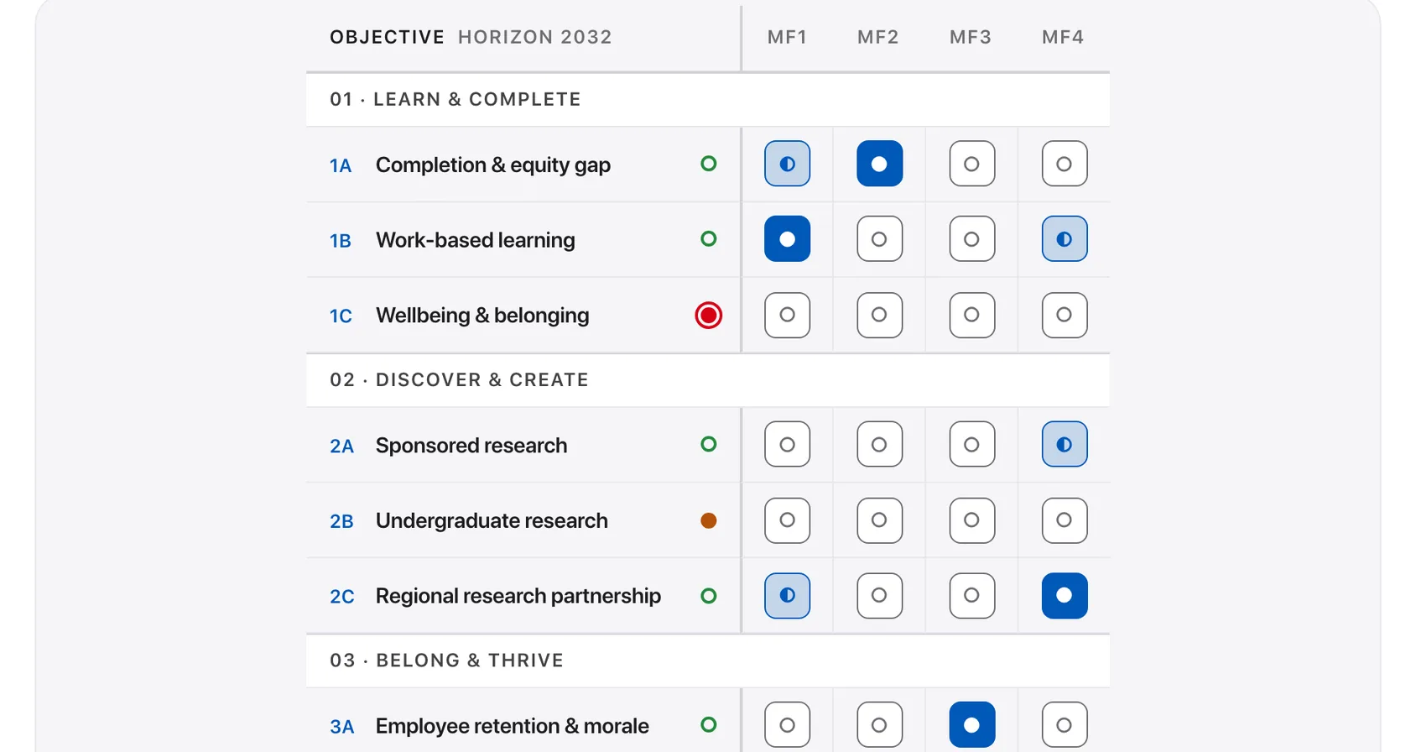Click the 03 · Belong & Thrive section header
Screen dimensions: 1416x752
708,661
